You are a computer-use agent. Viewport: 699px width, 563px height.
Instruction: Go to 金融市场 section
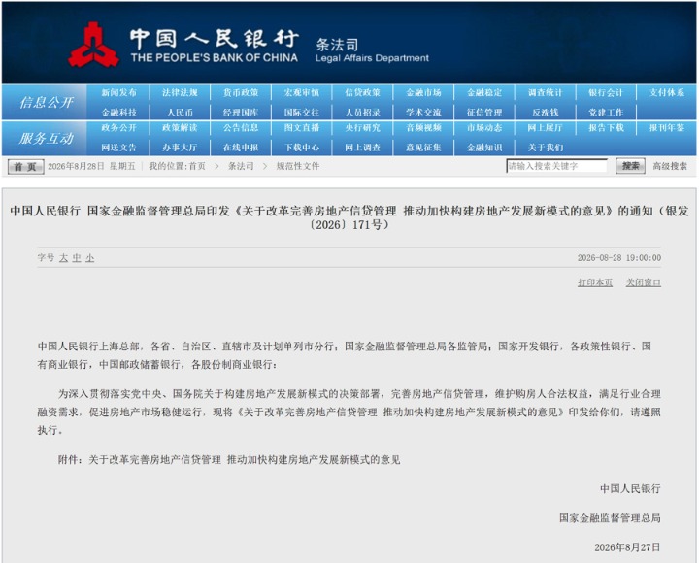click(x=423, y=93)
